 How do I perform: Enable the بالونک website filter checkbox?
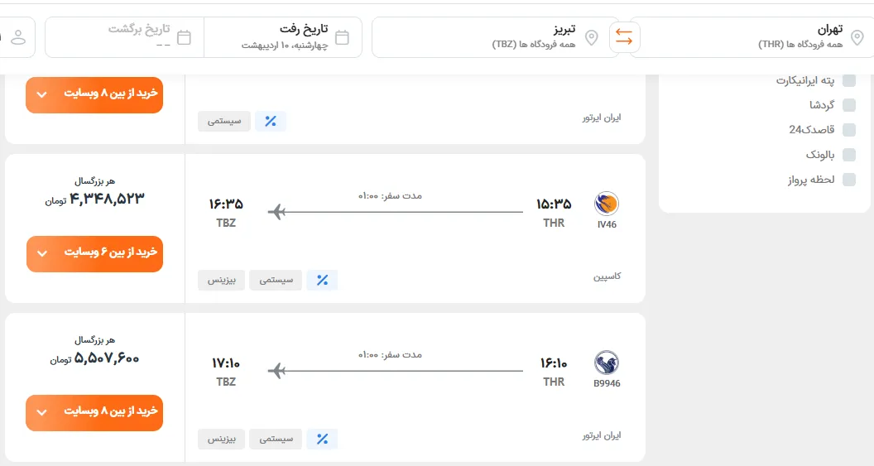[849, 155]
